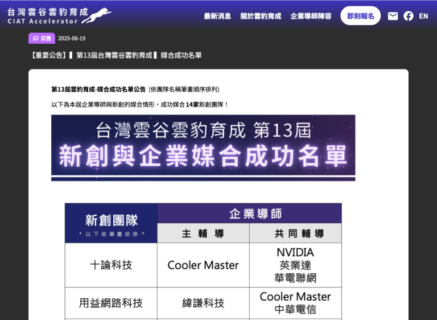Viewport: 437px width, 320px height.
Task: Select the 用益網路科技 team cell
Action: (111, 303)
